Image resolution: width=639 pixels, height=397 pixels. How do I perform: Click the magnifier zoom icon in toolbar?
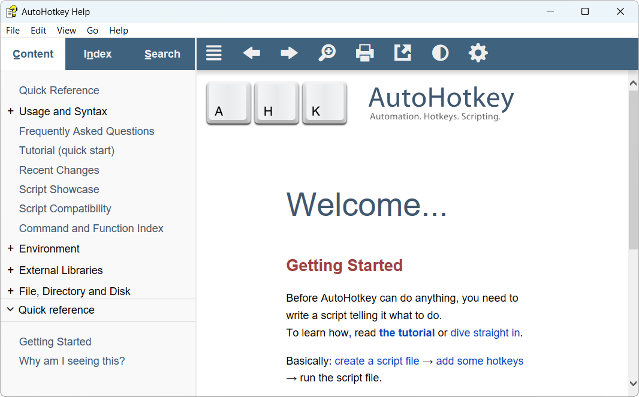click(327, 53)
